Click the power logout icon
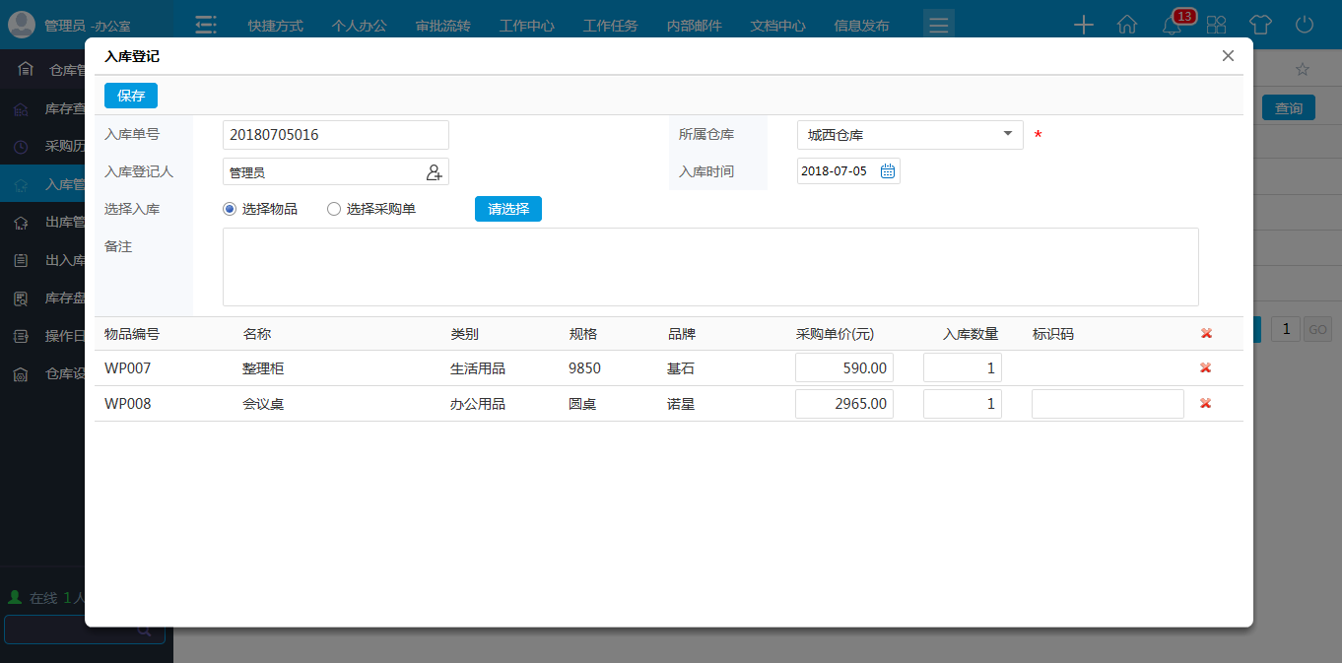The image size is (1342, 663). pos(1305,26)
